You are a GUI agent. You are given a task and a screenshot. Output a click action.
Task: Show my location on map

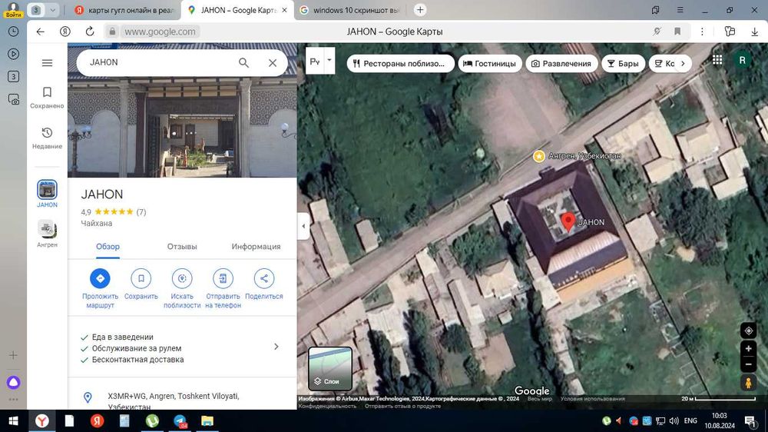(748, 331)
